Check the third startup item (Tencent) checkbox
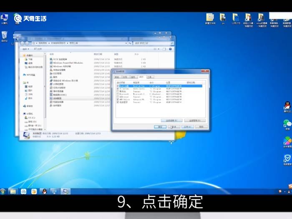The height and width of the screenshot is (219, 292). [118, 91]
